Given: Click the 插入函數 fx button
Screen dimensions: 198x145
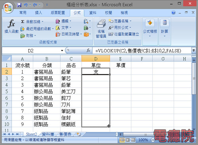Looking at the screenshot, I should (11, 26).
